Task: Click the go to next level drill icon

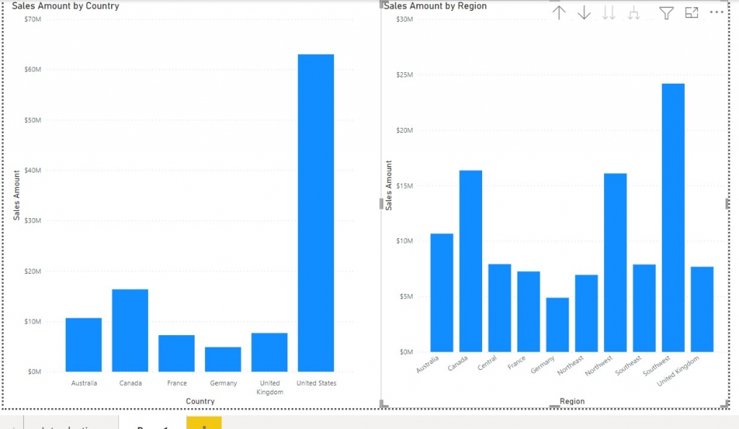Action: pyautogui.click(x=608, y=12)
